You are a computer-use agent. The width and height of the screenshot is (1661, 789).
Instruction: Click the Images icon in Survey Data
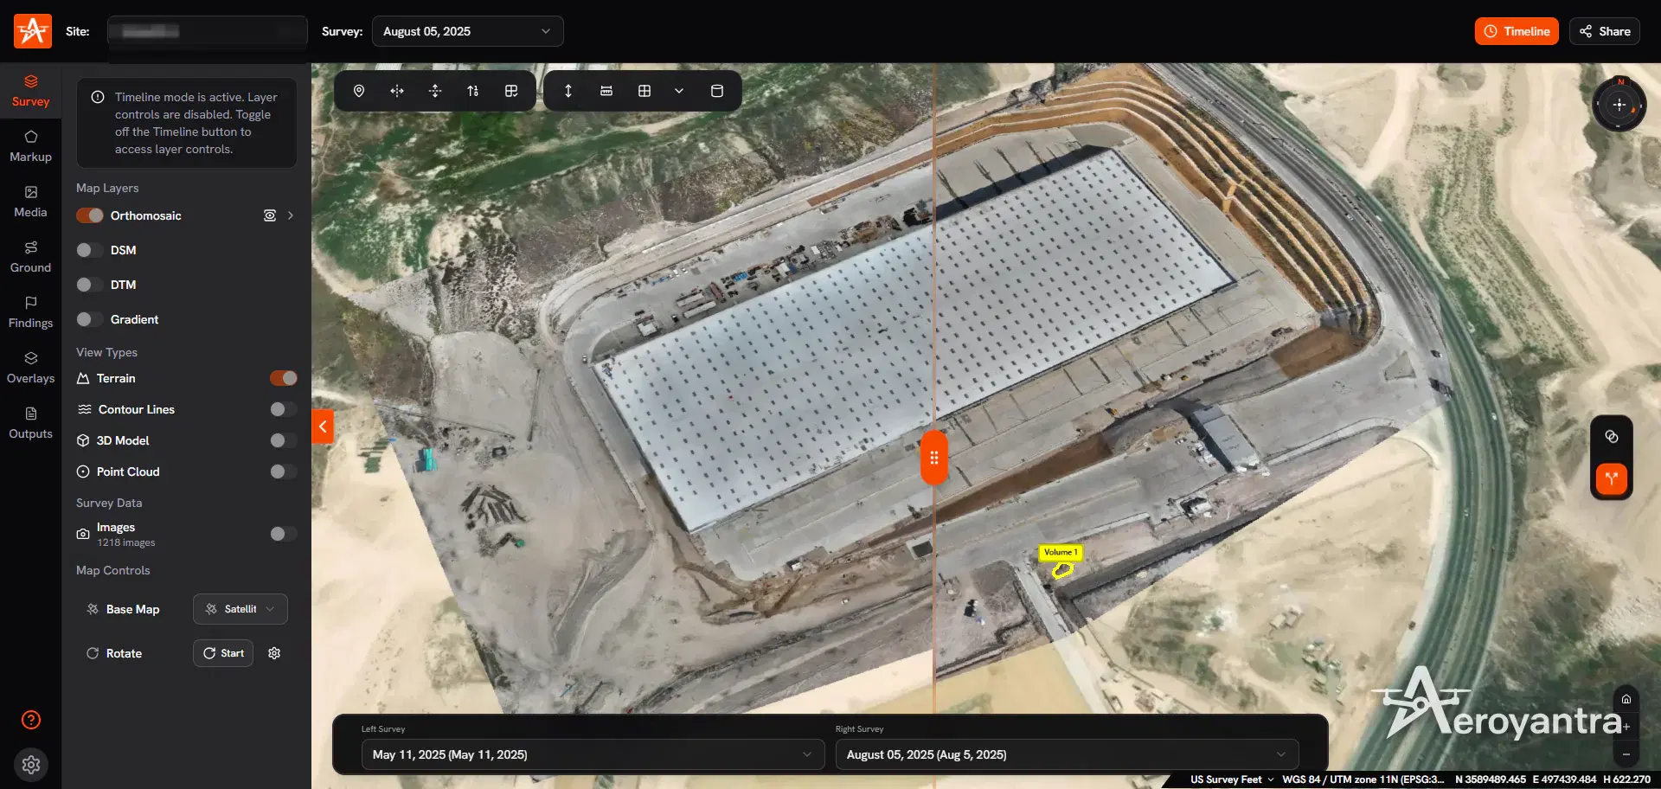tap(83, 534)
